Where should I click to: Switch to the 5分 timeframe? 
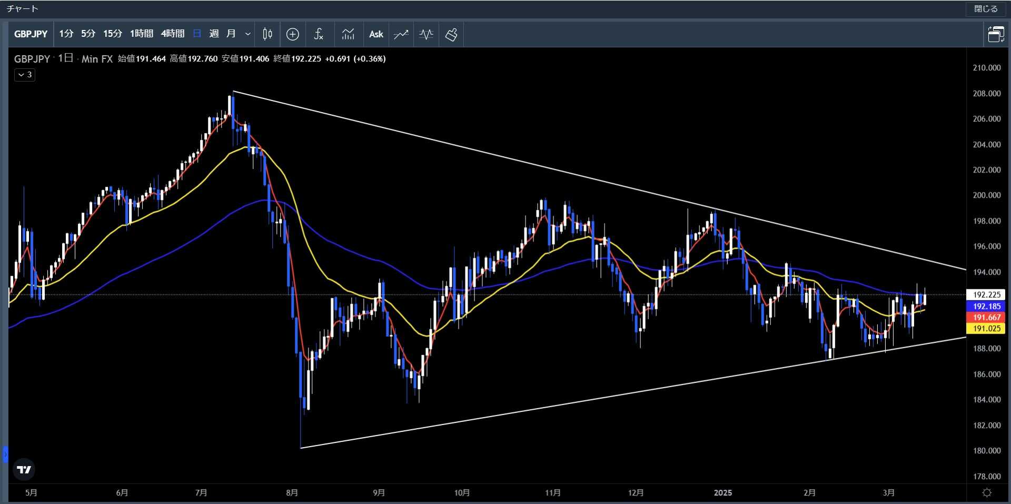pyautogui.click(x=88, y=34)
